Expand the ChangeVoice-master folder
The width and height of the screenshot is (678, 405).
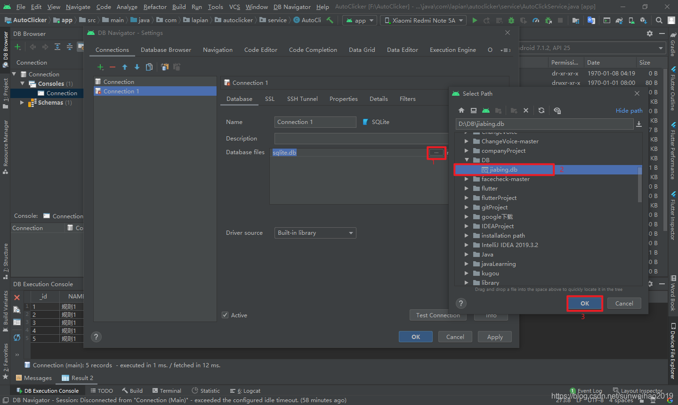[467, 141]
